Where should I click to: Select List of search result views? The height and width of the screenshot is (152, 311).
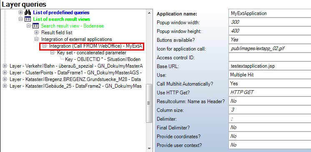[61, 19]
